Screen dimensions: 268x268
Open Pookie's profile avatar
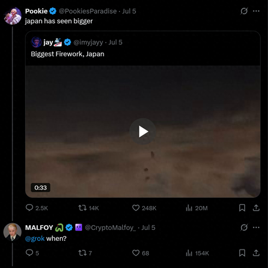(x=13, y=16)
